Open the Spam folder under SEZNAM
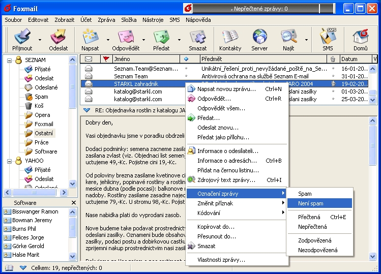This screenshot has width=381, height=274. pos(41,97)
